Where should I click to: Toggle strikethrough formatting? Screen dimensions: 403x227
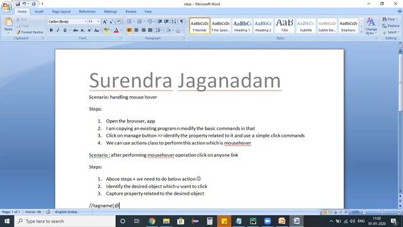tap(76, 30)
